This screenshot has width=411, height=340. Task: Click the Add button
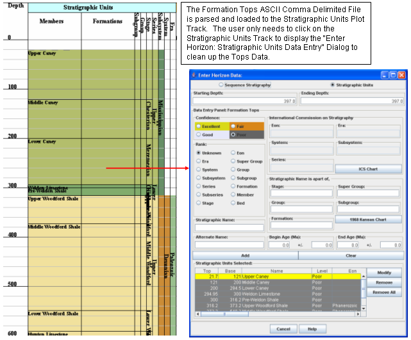(x=246, y=255)
